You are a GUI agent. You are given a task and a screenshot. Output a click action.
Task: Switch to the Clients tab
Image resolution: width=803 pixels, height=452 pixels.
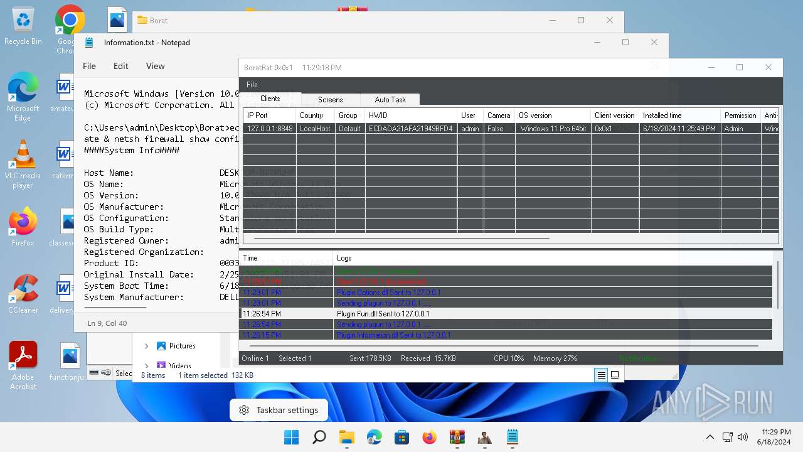pyautogui.click(x=270, y=99)
